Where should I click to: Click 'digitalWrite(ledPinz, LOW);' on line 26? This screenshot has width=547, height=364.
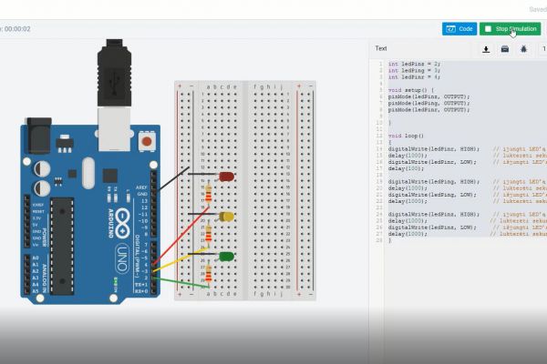pos(432,227)
